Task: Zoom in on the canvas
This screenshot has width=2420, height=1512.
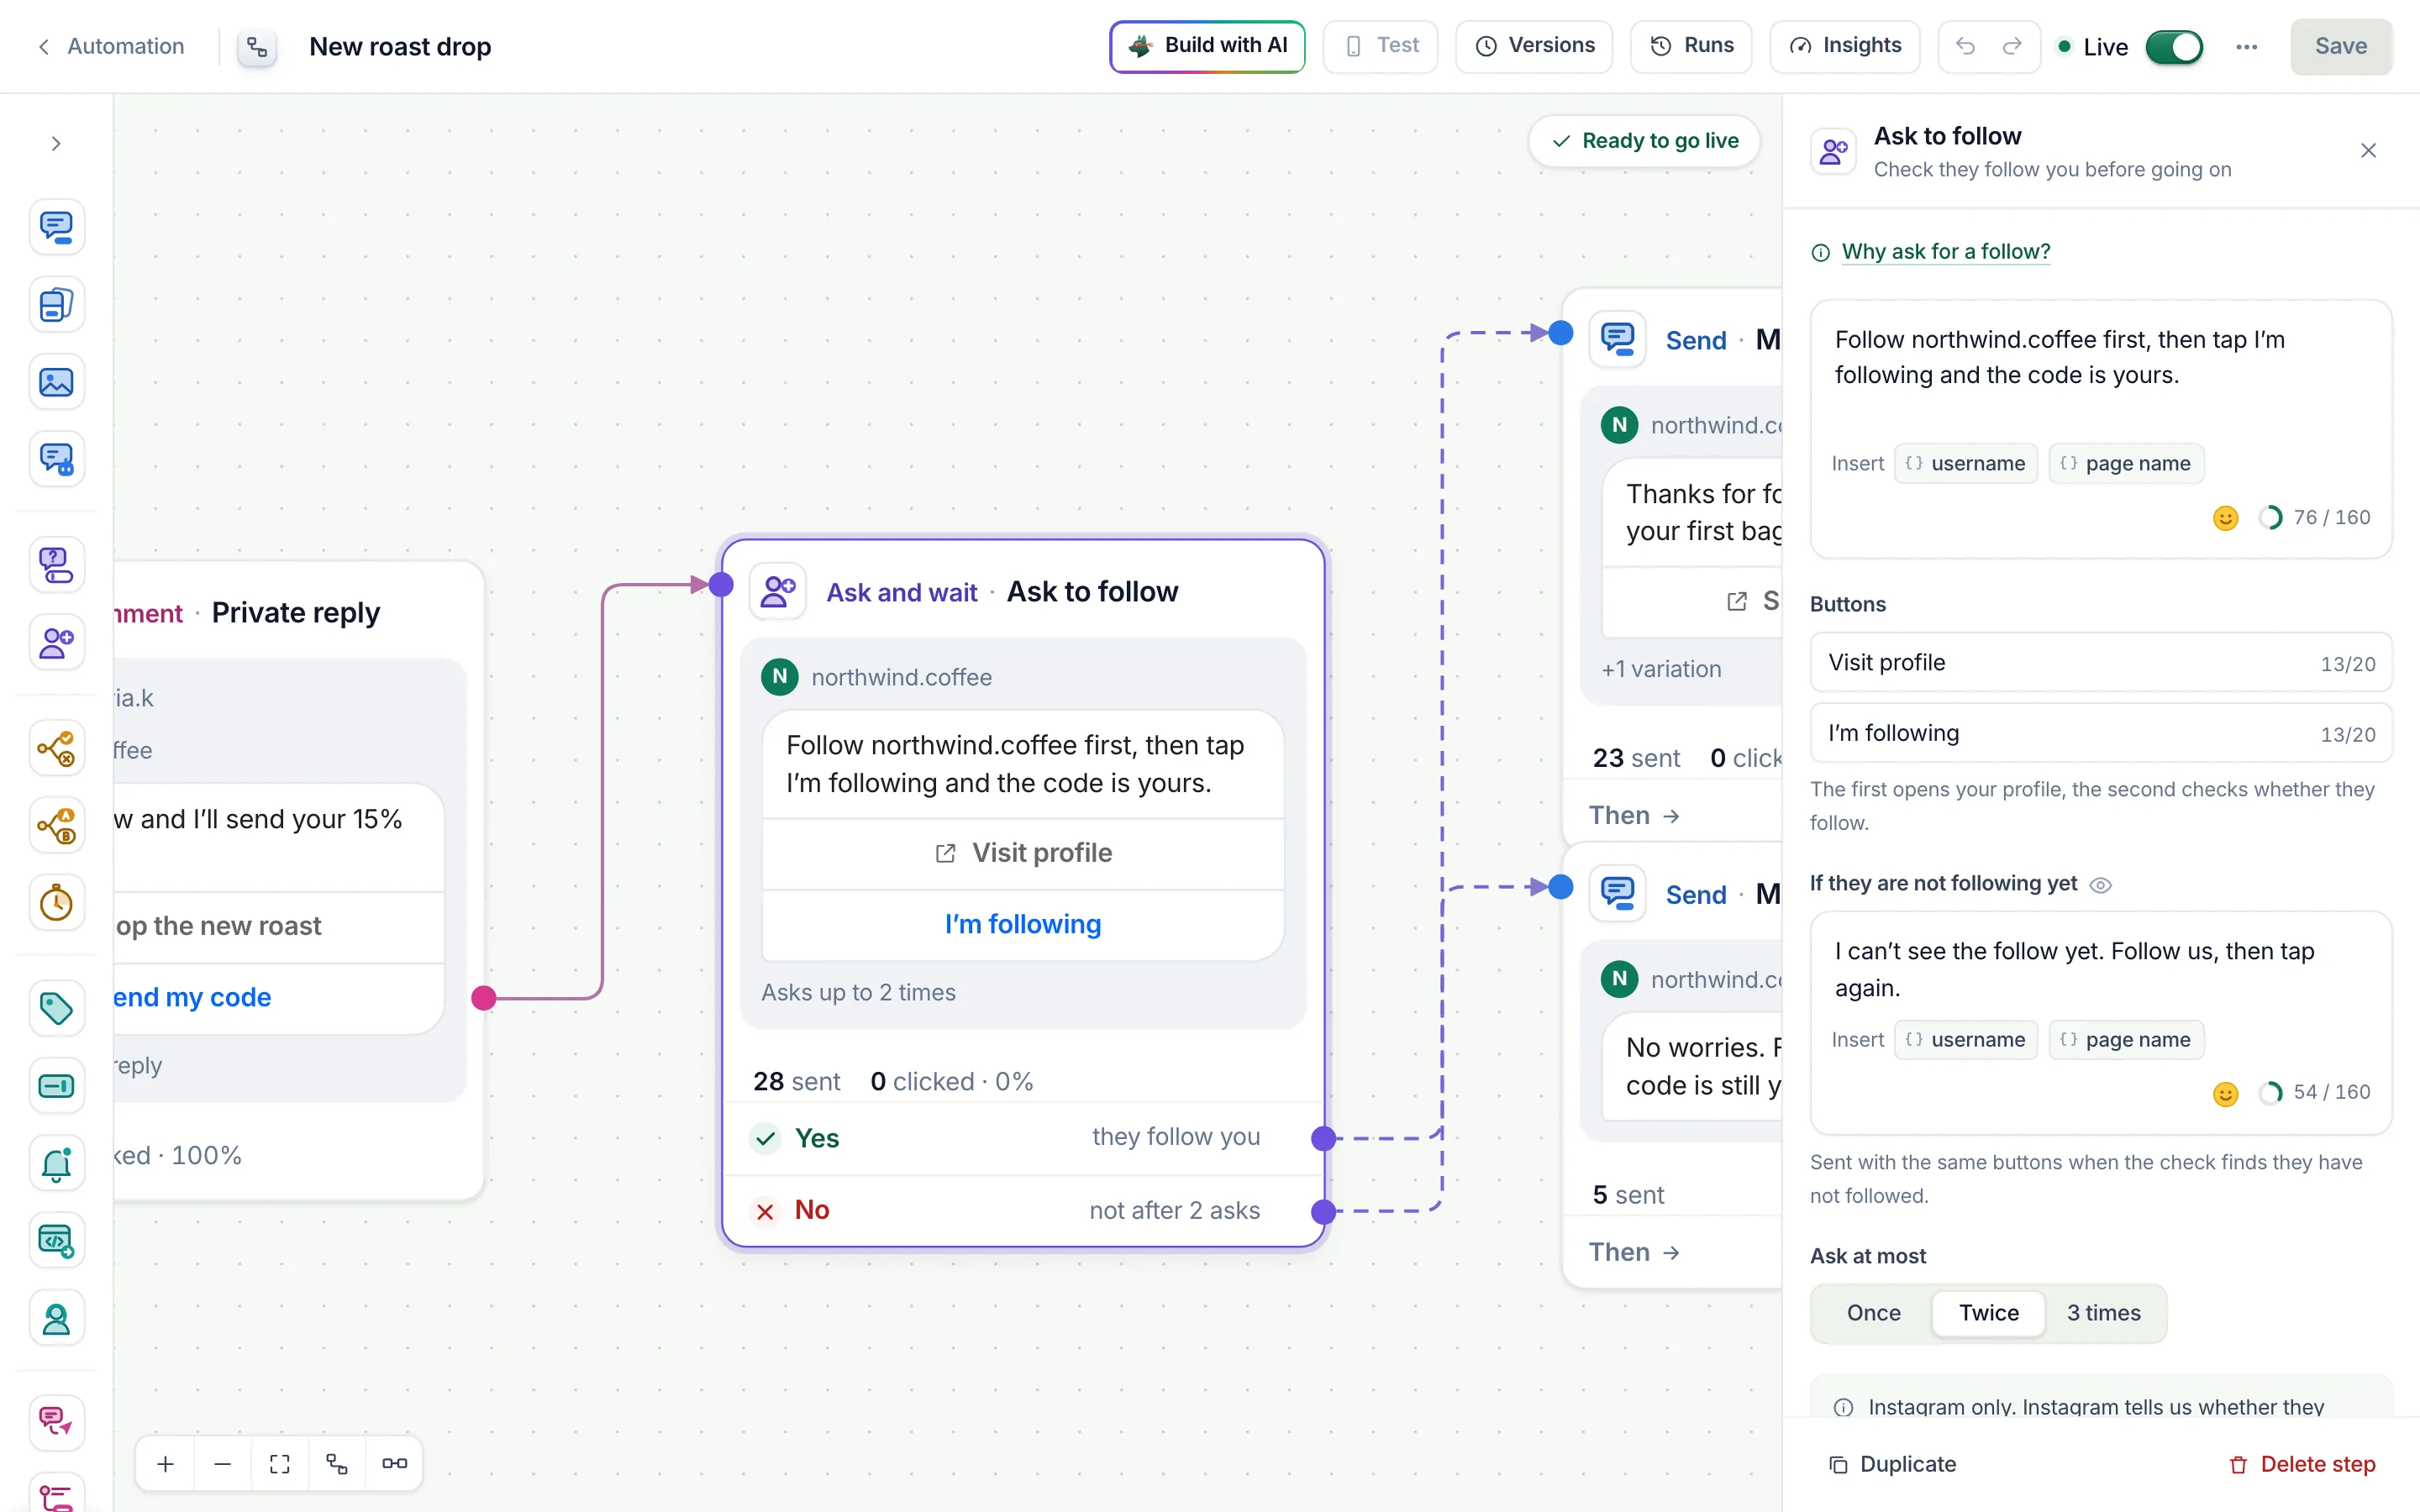Action: point(166,1464)
